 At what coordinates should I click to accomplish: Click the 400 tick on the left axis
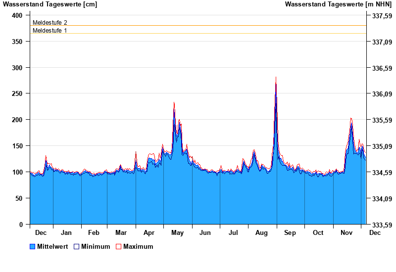17,15
